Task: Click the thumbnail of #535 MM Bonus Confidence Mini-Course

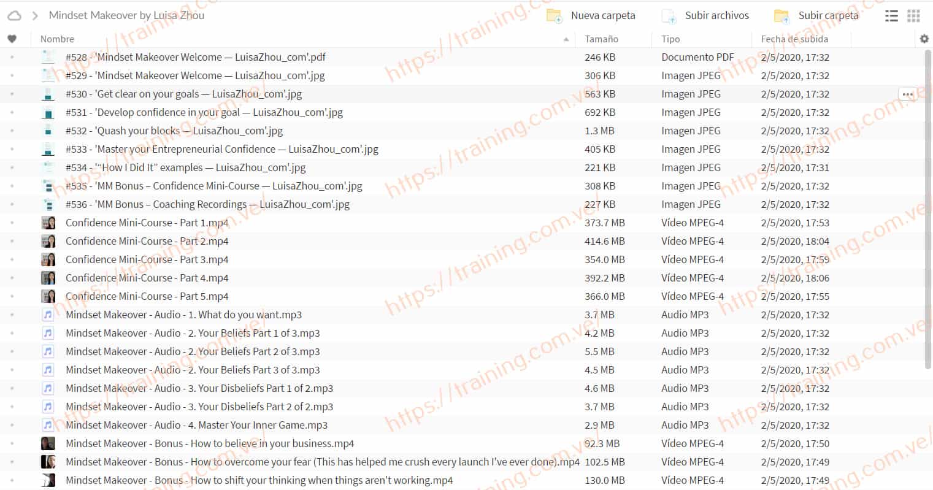Action: (48, 186)
